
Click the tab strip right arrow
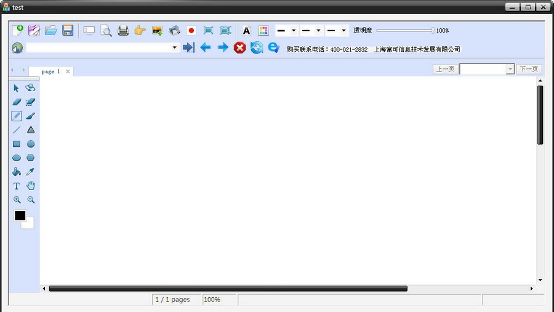click(x=23, y=70)
